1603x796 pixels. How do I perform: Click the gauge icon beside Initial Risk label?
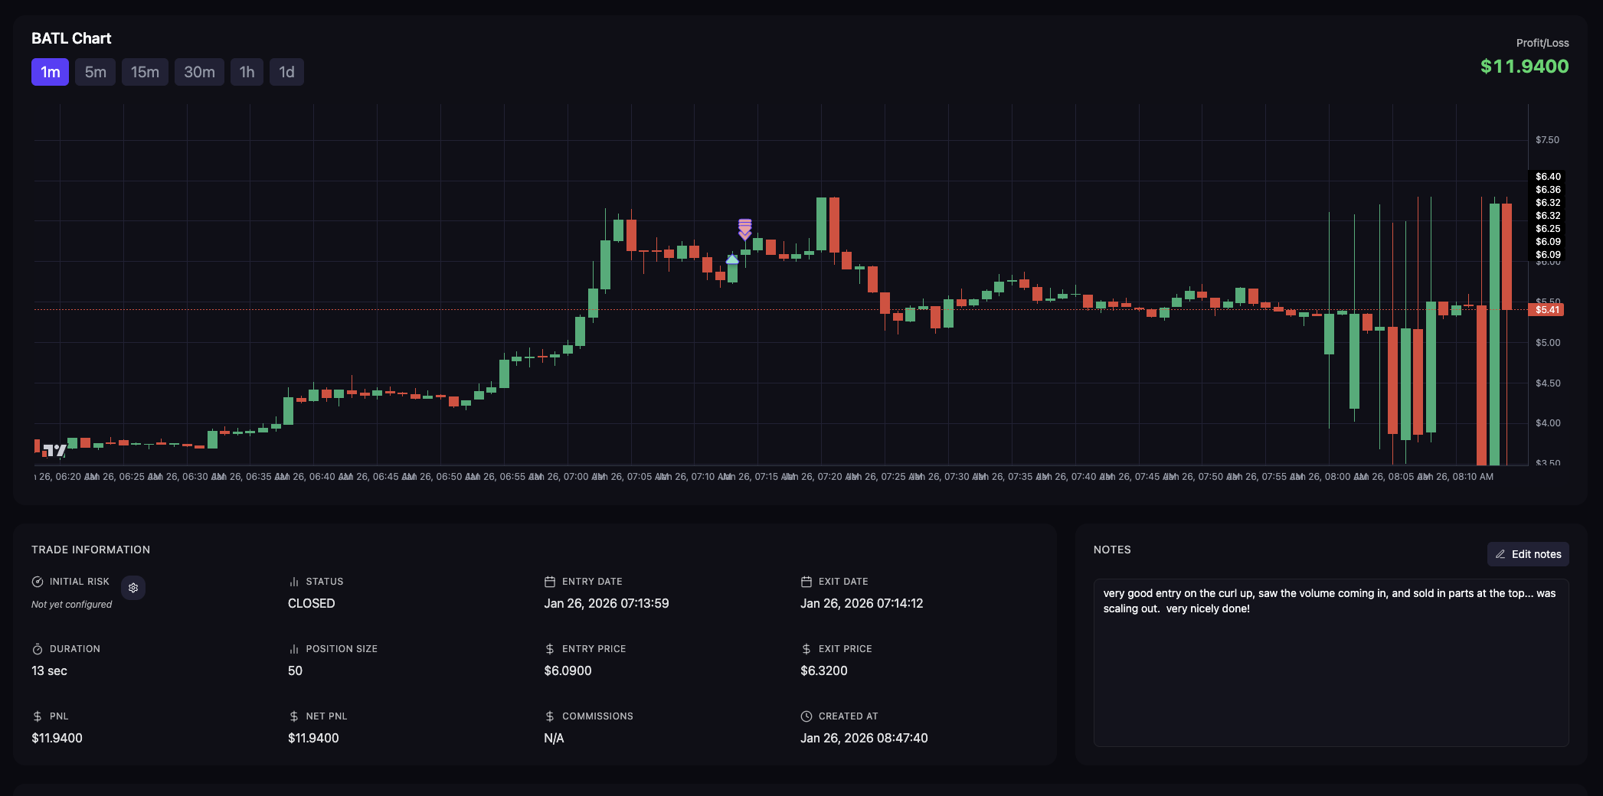[x=38, y=582]
